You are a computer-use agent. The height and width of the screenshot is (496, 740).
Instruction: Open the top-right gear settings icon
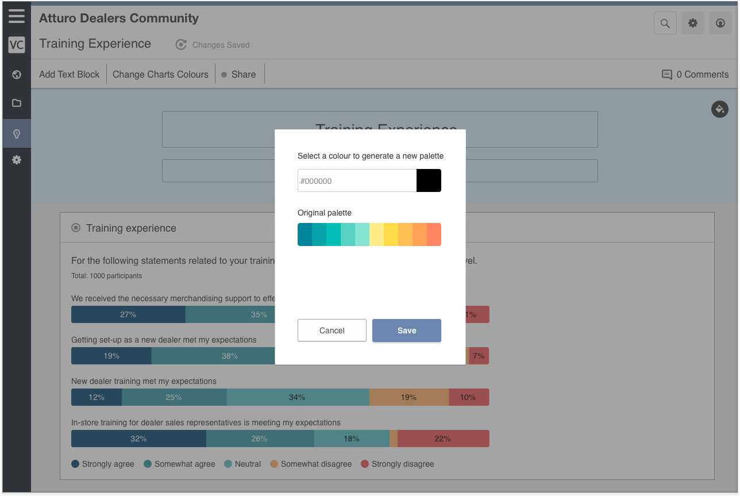click(693, 24)
